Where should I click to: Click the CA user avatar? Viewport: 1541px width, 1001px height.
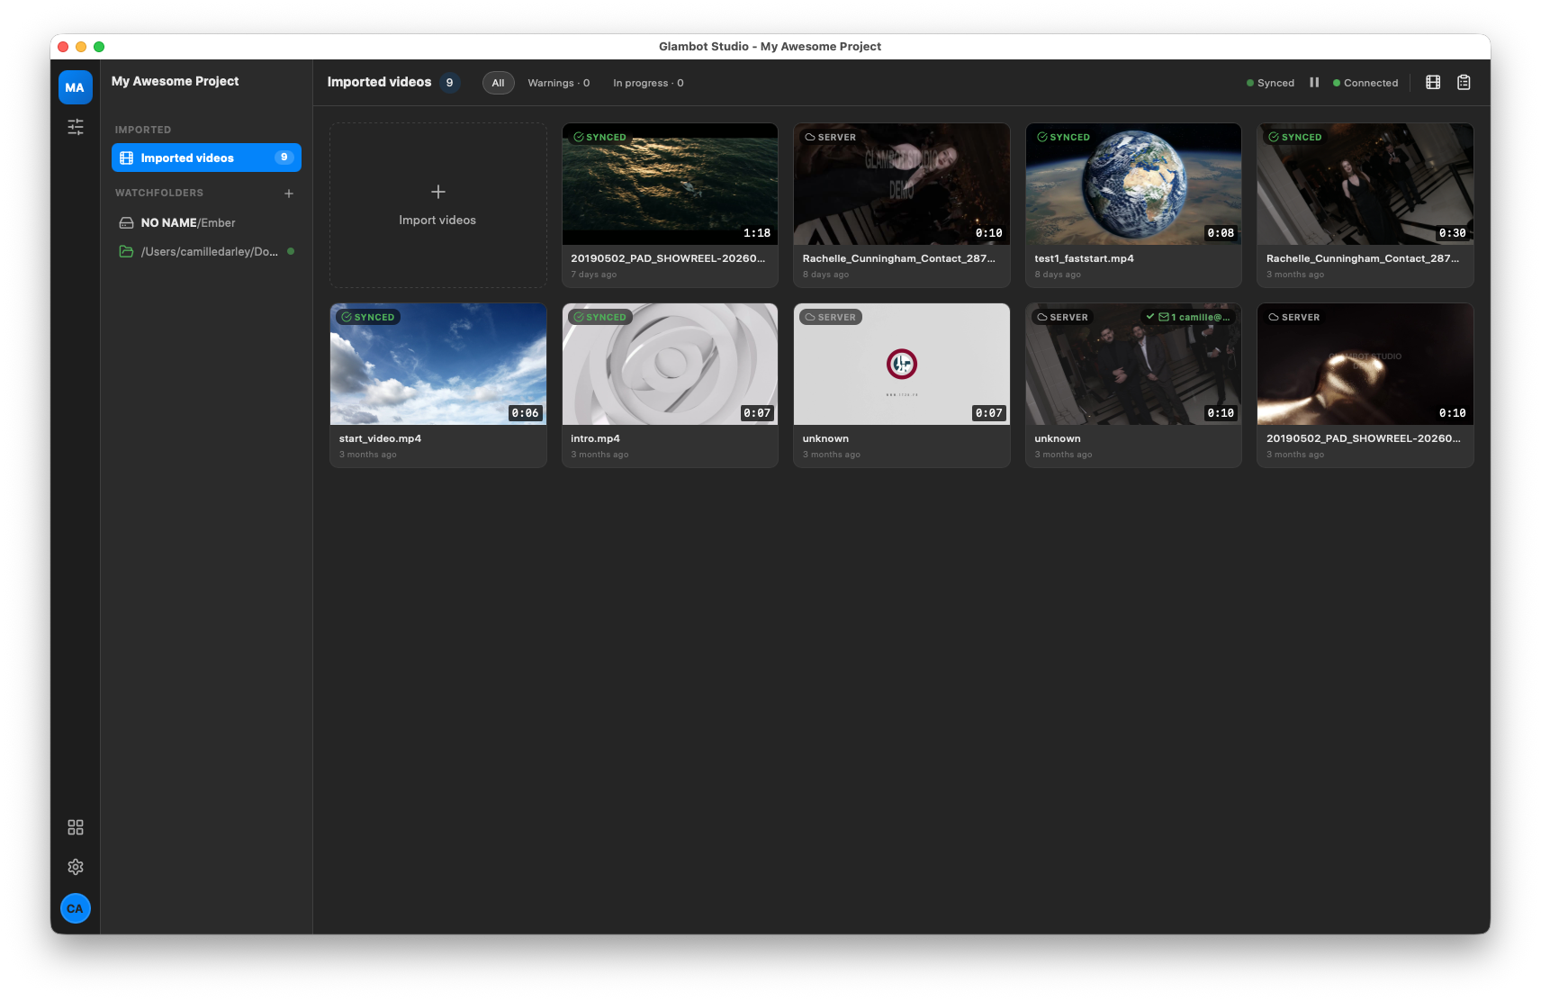[x=75, y=908]
